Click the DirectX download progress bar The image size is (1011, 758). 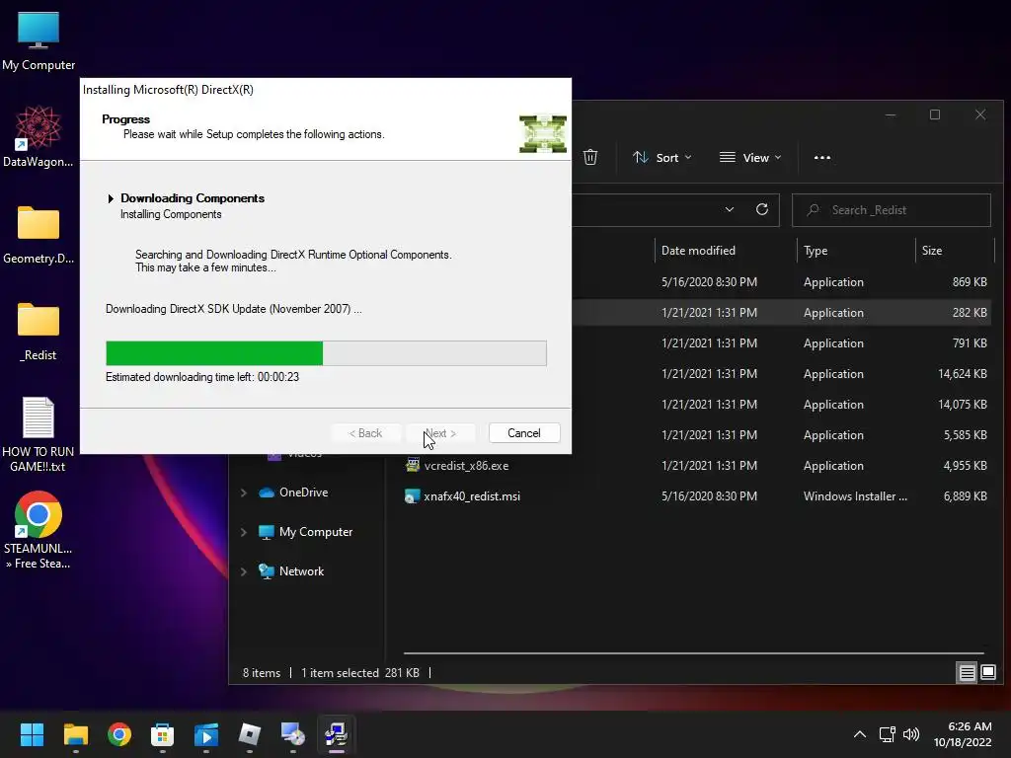tap(326, 353)
